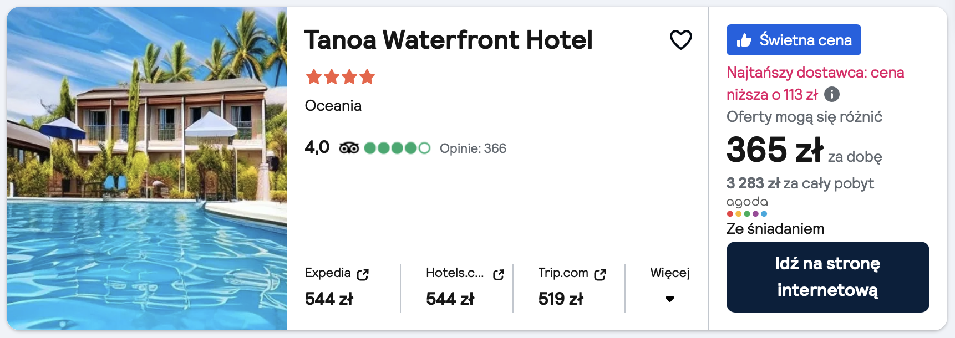The width and height of the screenshot is (955, 338).
Task: Open Trip.com external link icon
Action: click(x=600, y=274)
